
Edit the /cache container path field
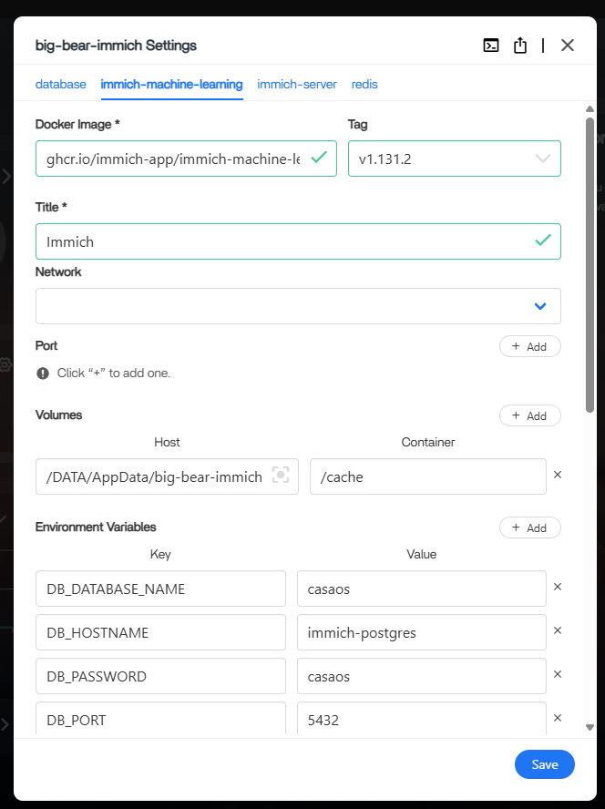point(428,476)
